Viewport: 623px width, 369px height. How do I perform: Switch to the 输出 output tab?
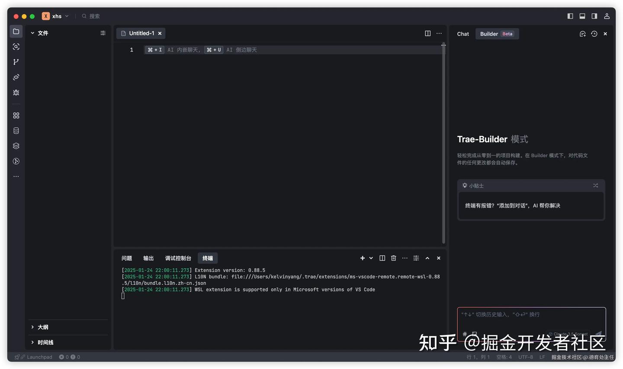148,258
